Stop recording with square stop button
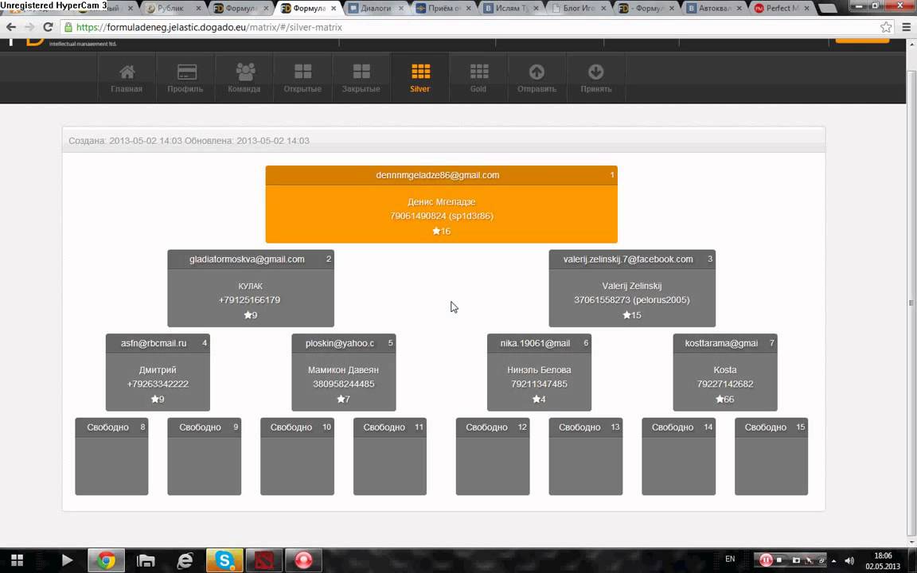This screenshot has height=573, width=917. [x=779, y=560]
